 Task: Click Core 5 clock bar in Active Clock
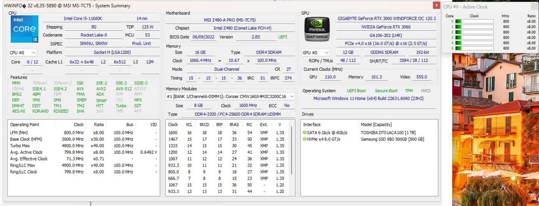pyautogui.click(x=474, y=48)
